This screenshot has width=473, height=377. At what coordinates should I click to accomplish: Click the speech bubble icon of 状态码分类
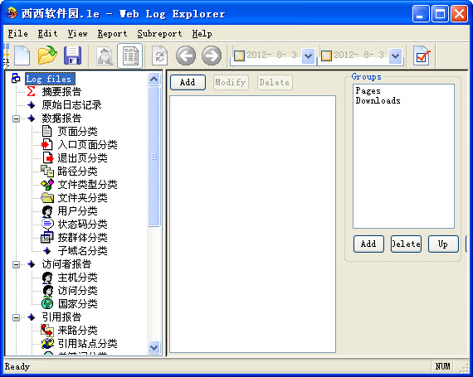pos(47,225)
